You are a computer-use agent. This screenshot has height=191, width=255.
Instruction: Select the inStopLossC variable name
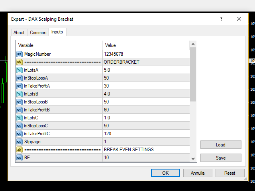coord(36,126)
